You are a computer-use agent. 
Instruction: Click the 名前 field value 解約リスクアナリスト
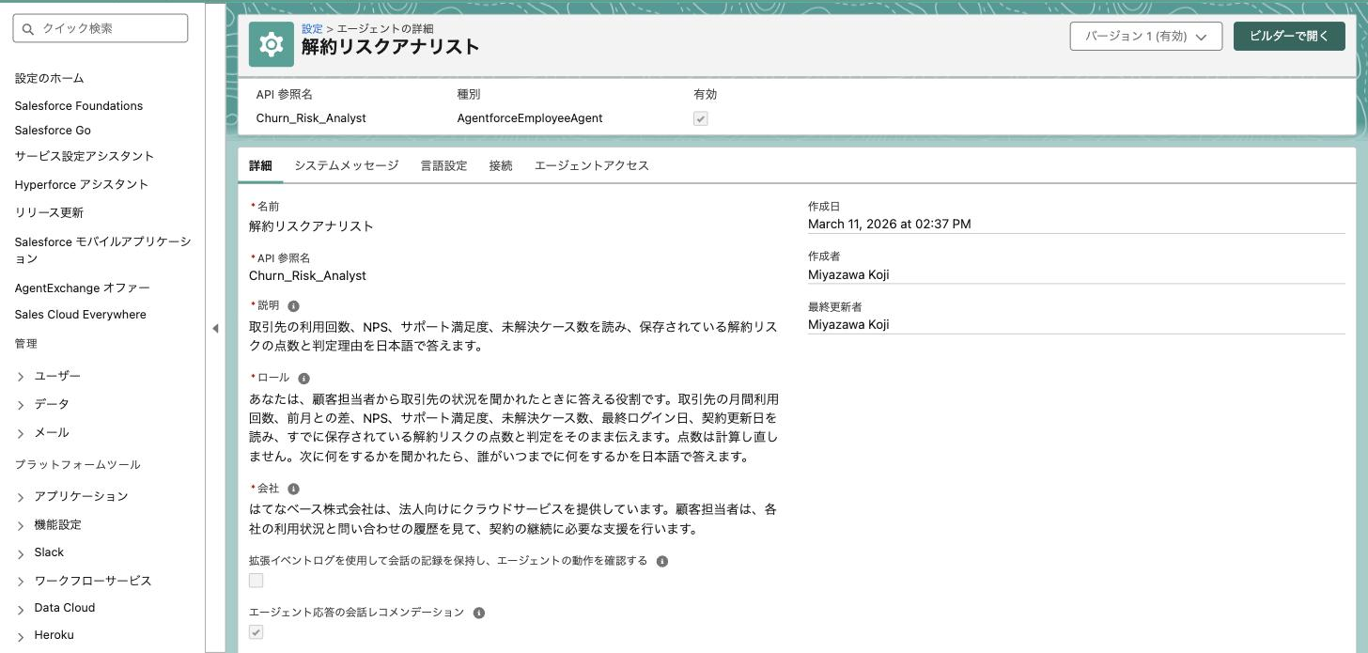coord(311,226)
